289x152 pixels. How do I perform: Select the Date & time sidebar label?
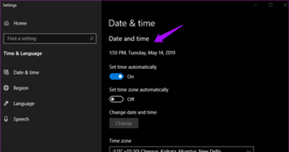[x=26, y=72]
